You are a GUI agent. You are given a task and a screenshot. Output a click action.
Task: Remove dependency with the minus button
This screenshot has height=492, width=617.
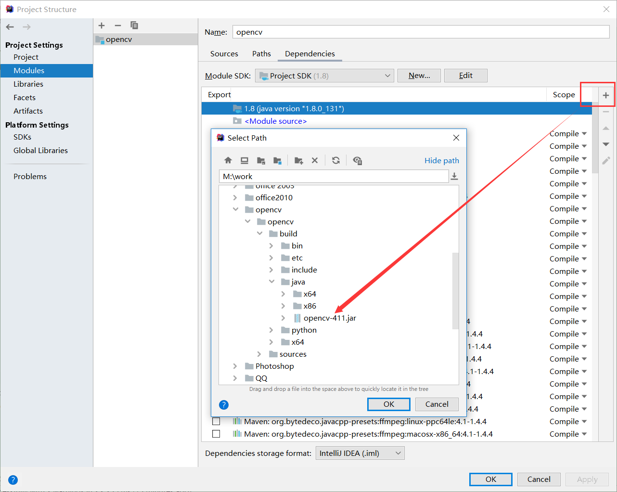pos(606,112)
